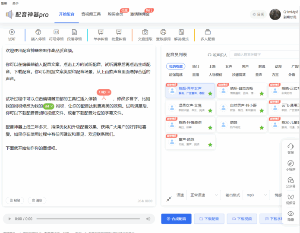Select the 插入停顿 insert pause tool
This screenshot has width=300, height=233.
click(38, 35)
